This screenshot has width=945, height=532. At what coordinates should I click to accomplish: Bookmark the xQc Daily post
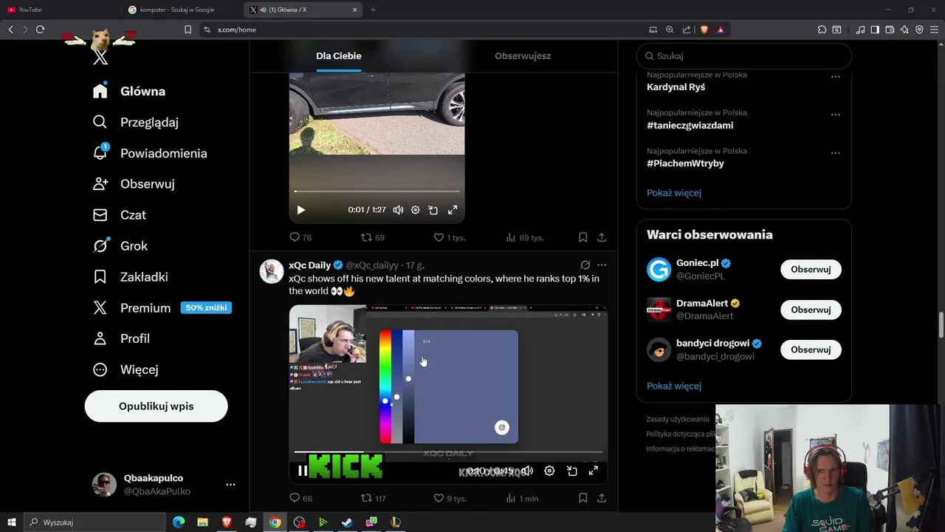tap(583, 498)
